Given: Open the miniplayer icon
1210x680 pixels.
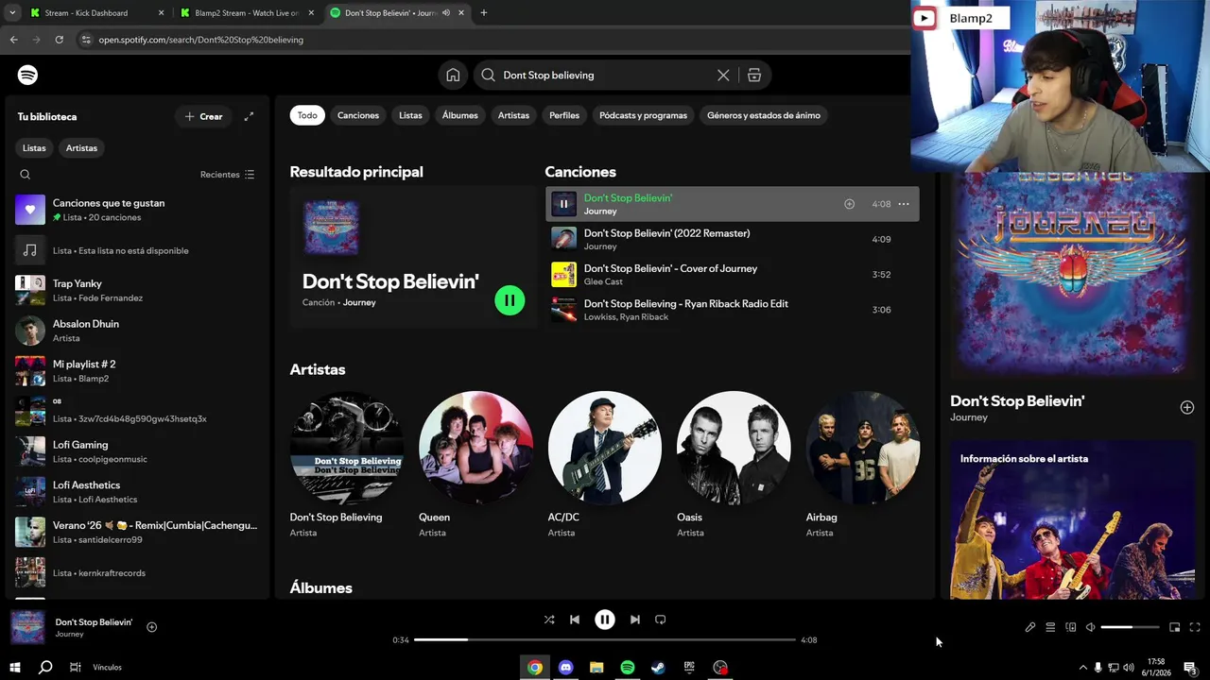Looking at the screenshot, I should click(1174, 627).
